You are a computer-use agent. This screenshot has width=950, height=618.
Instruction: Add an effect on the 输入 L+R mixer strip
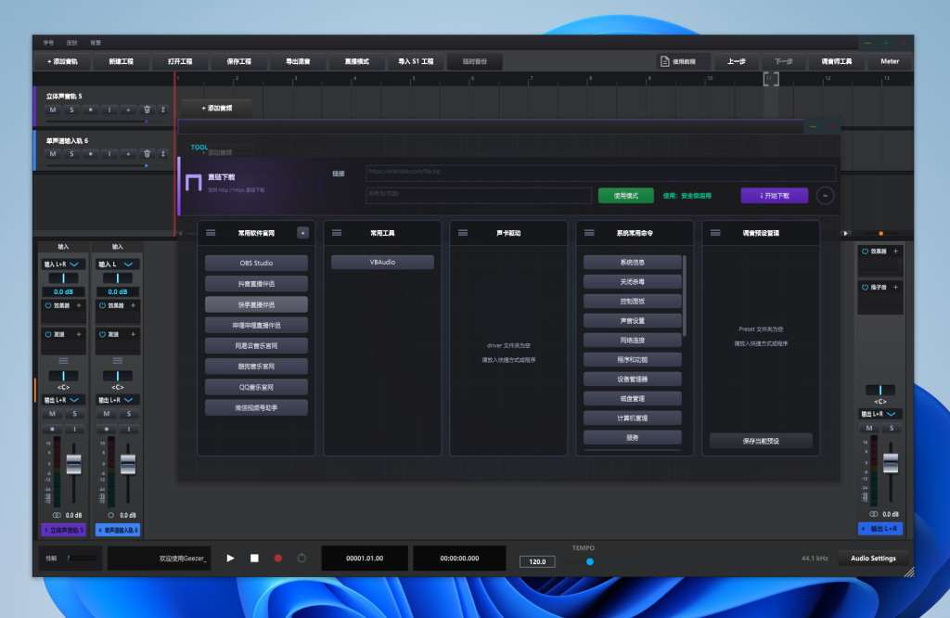pos(79,305)
